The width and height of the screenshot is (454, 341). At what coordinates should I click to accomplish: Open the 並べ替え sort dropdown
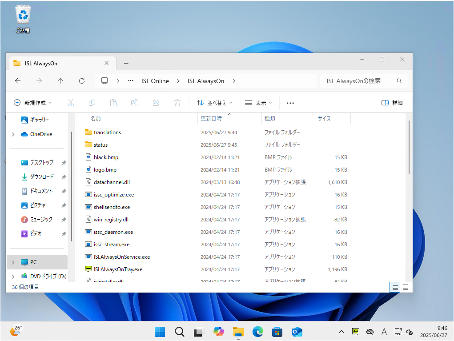coord(214,103)
